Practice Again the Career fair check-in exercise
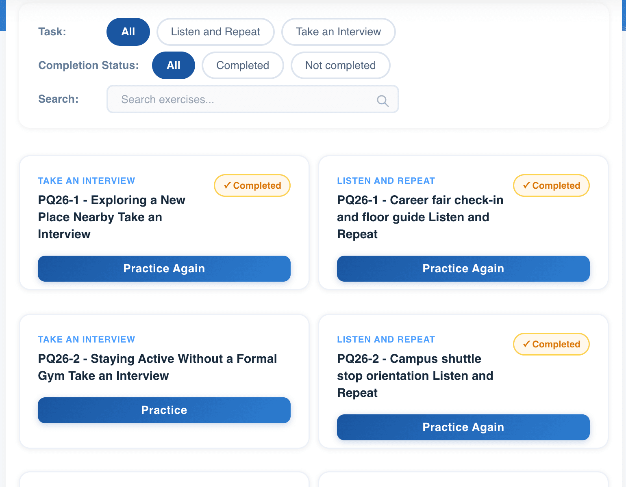This screenshot has width=626, height=487. [x=463, y=269]
